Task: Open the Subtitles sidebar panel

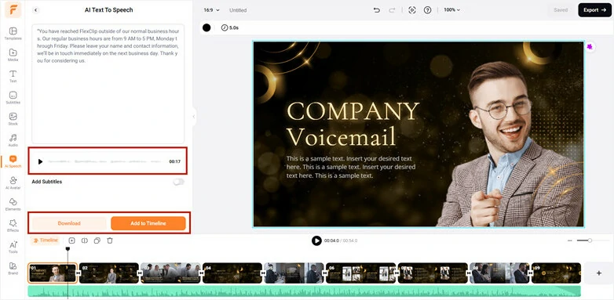Action: pyautogui.click(x=13, y=98)
